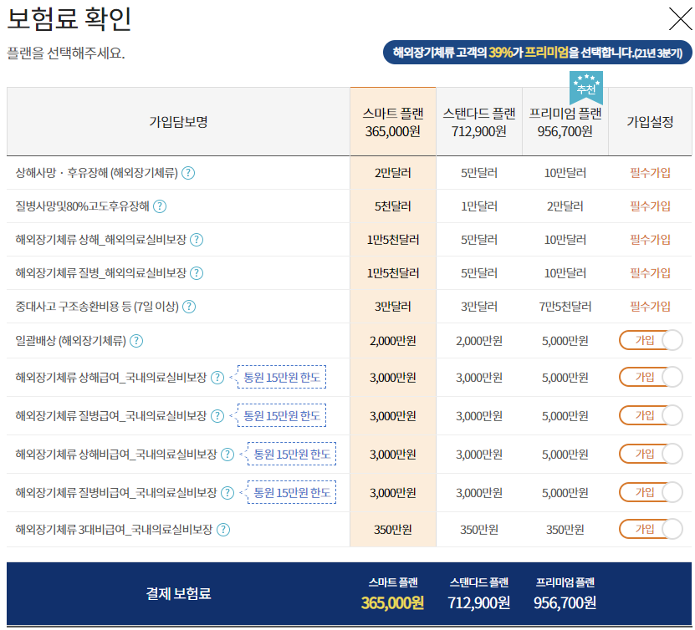The image size is (695, 630).
Task: Click 스탠다드 플랜 712,900원 in 결제 보험료 bar
Action: click(478, 594)
